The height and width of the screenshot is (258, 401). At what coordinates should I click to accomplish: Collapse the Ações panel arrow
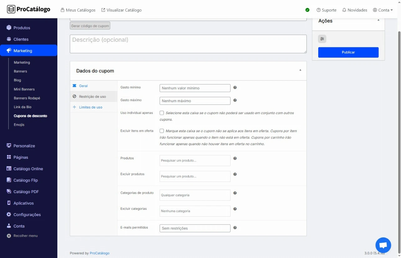[x=378, y=20]
